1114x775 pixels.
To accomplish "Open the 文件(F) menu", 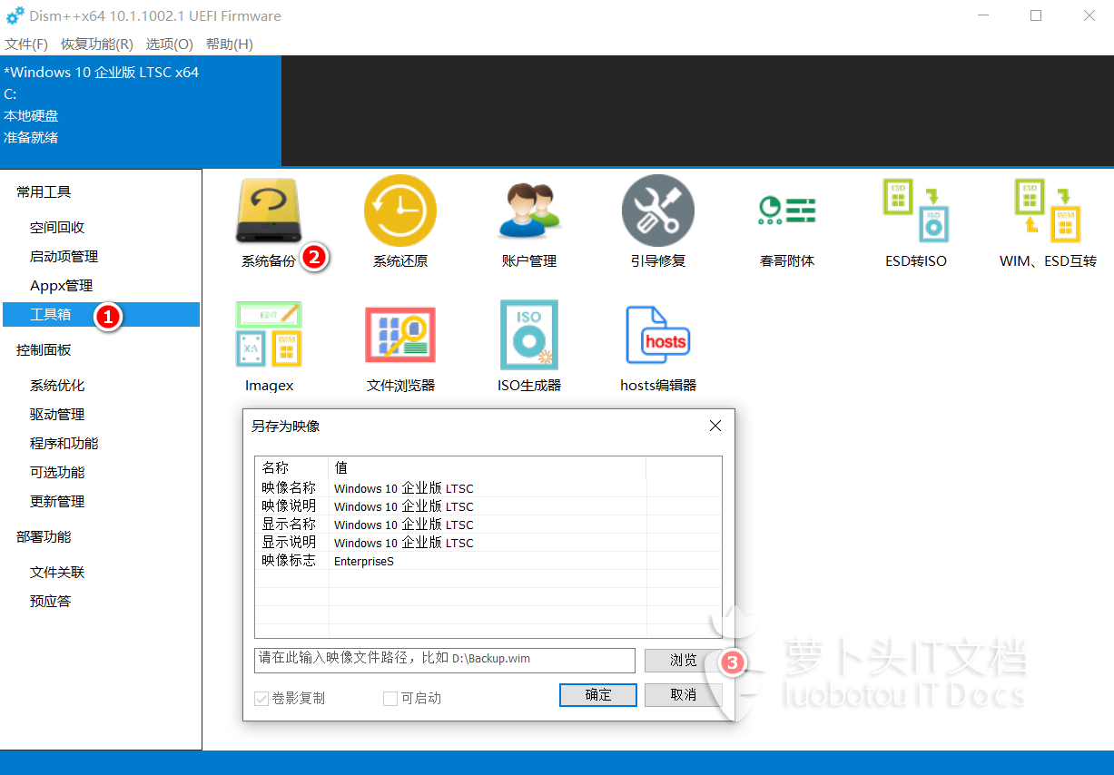I will (26, 44).
